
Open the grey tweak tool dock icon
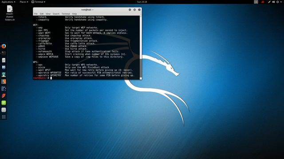click(4, 110)
